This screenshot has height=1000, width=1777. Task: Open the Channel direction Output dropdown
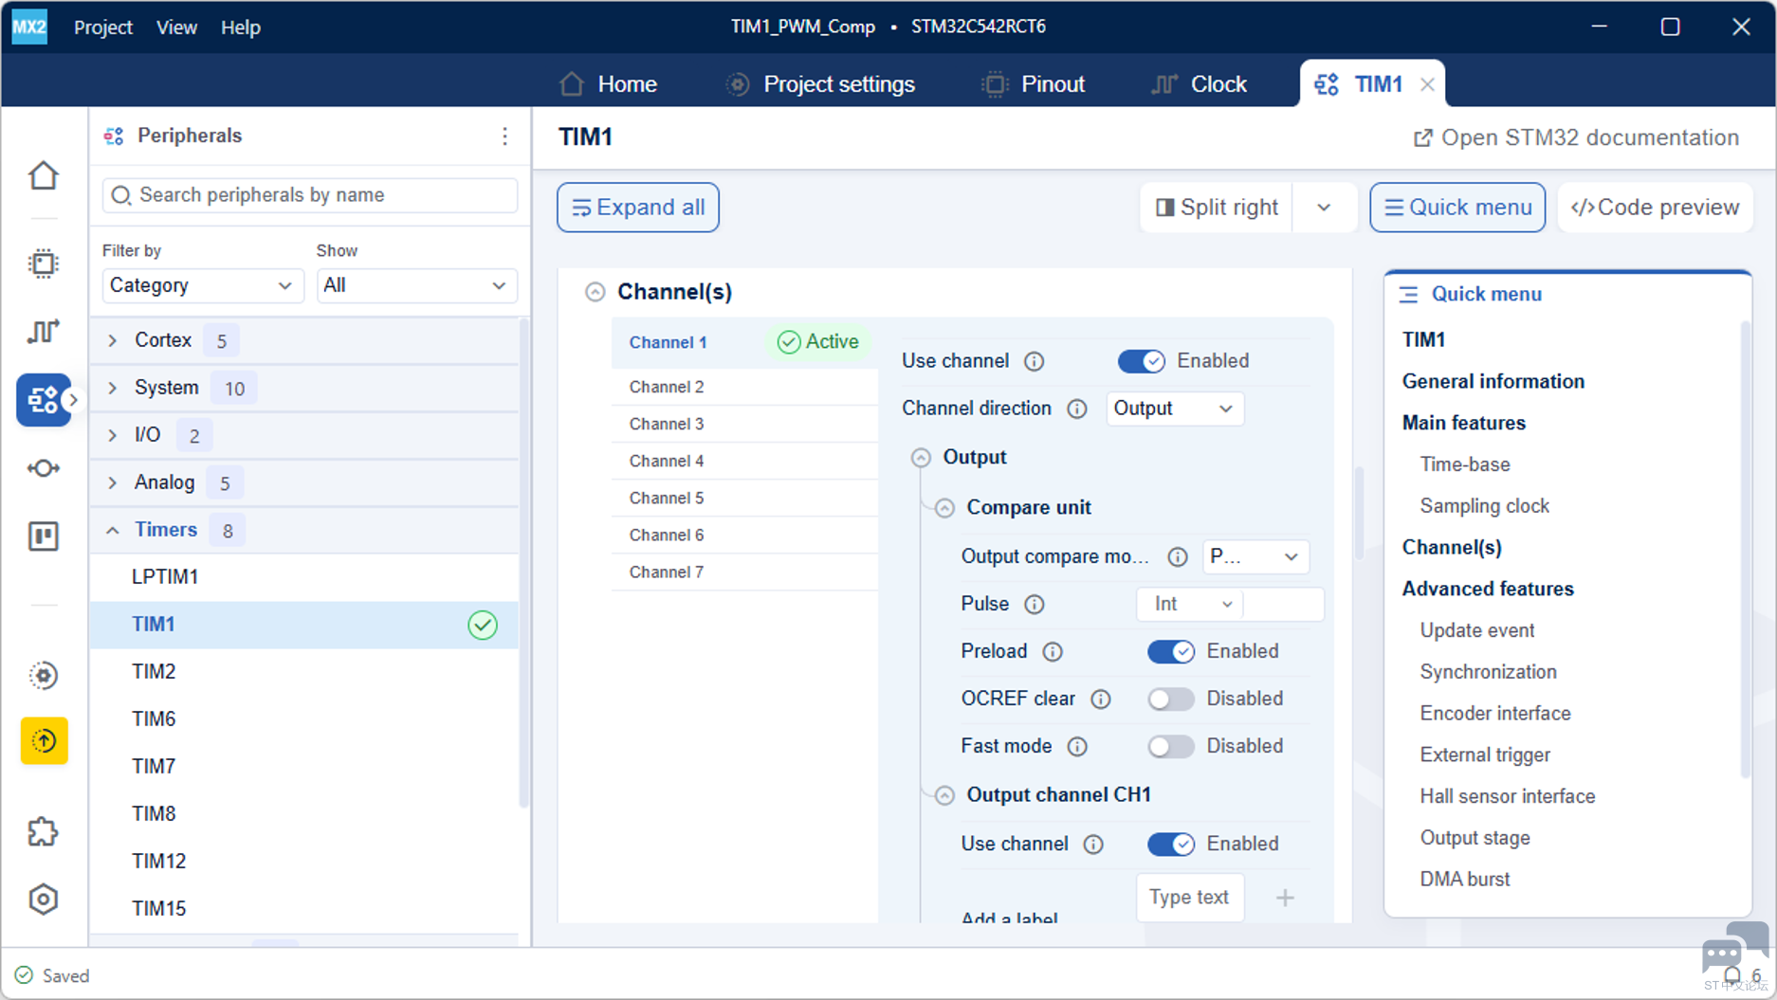pos(1175,409)
